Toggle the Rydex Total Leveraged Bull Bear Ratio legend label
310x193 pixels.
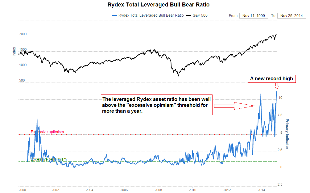click(x=151, y=15)
